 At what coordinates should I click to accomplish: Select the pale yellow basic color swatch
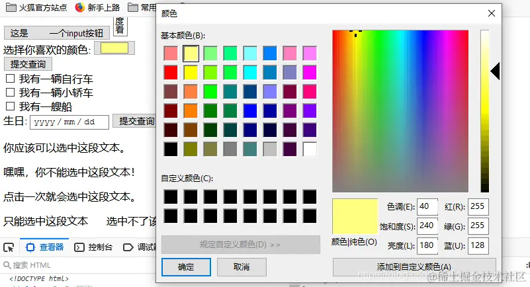[x=191, y=54]
